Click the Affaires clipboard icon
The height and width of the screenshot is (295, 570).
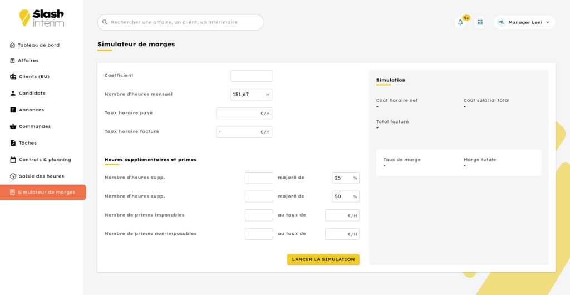pyautogui.click(x=12, y=61)
